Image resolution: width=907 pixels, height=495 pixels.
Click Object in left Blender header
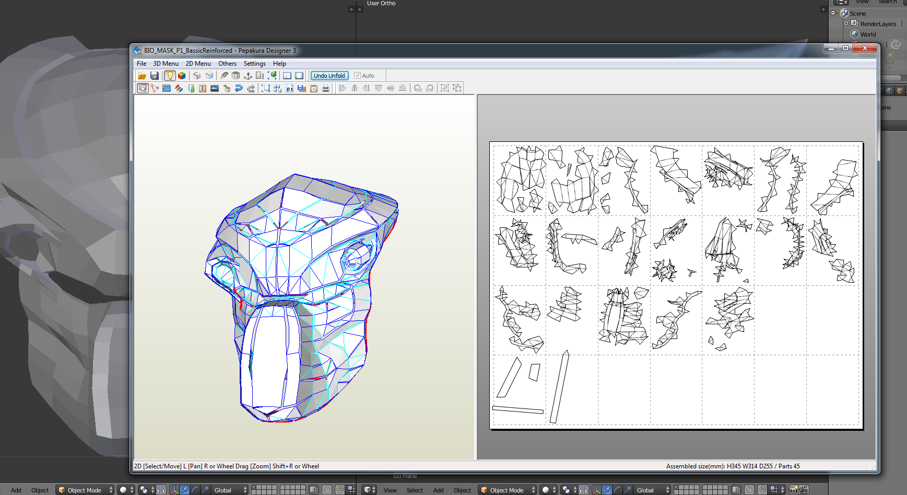tap(40, 490)
